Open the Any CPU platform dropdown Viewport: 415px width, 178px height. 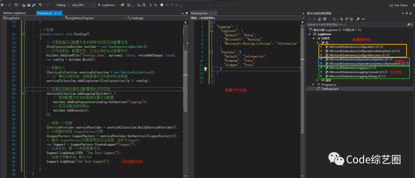click(84, 5)
